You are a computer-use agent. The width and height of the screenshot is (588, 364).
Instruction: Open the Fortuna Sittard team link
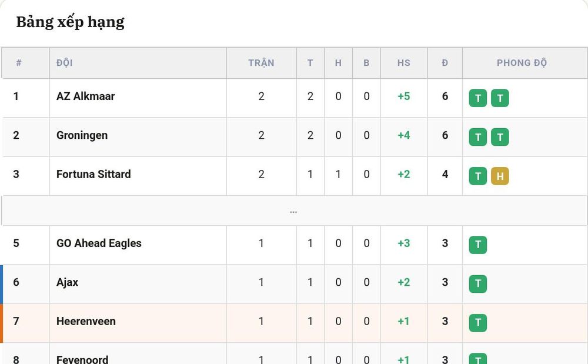click(x=93, y=174)
